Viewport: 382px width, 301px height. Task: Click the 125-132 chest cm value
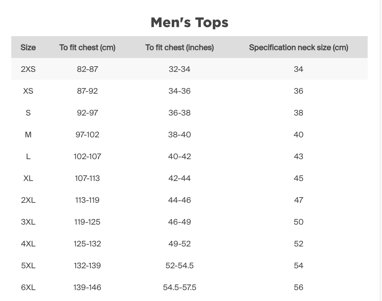pos(87,244)
